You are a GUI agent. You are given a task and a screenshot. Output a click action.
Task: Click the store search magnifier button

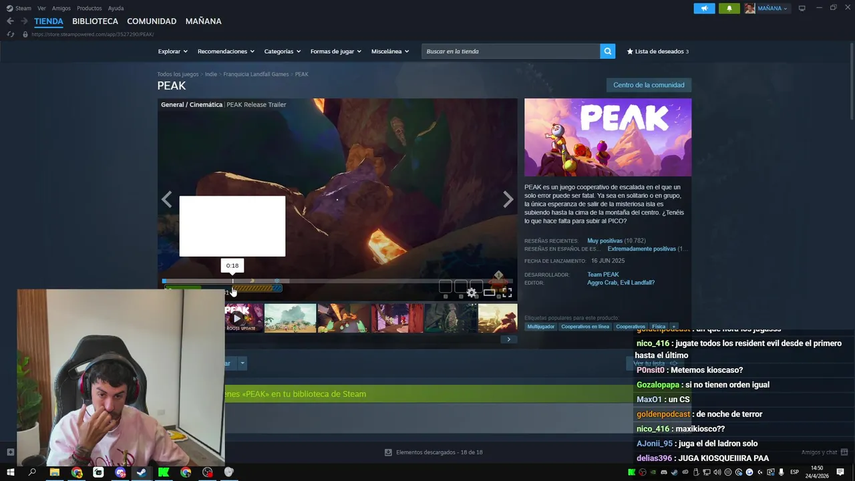(x=607, y=51)
